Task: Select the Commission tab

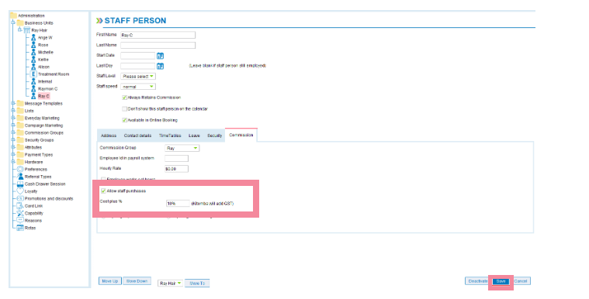Action: tap(241, 135)
